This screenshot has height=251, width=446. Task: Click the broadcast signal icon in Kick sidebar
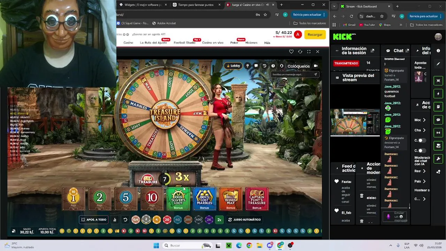[438, 133]
